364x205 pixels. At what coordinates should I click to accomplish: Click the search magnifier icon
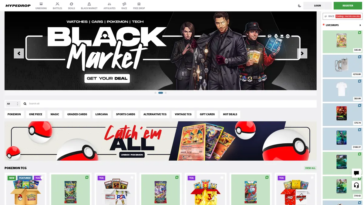pyautogui.click(x=25, y=104)
